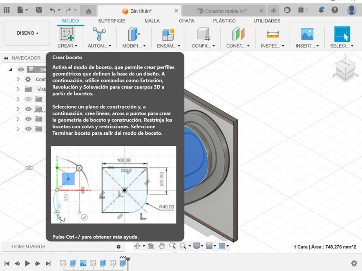Viewport: 362px width, 271px height.
Task: Open the INSPEC... dropdown menu
Action: point(273,46)
